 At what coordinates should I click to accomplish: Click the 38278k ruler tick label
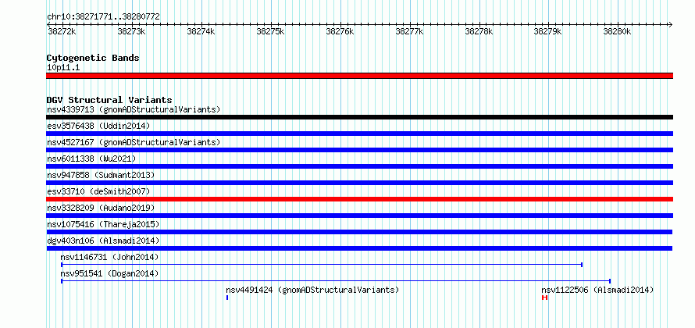point(479,32)
